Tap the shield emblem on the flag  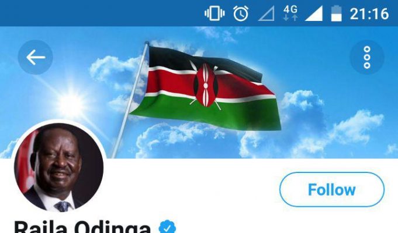point(206,85)
